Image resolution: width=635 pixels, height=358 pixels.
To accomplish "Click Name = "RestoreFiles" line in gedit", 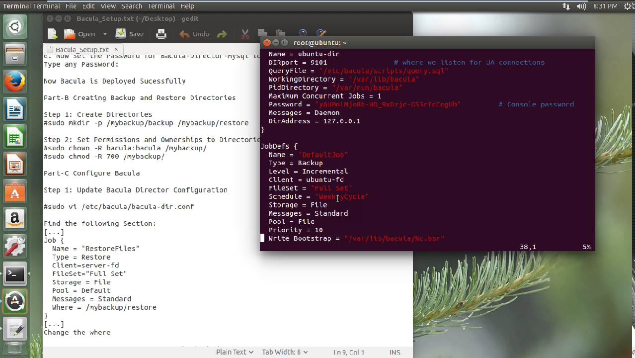I will click(x=96, y=249).
